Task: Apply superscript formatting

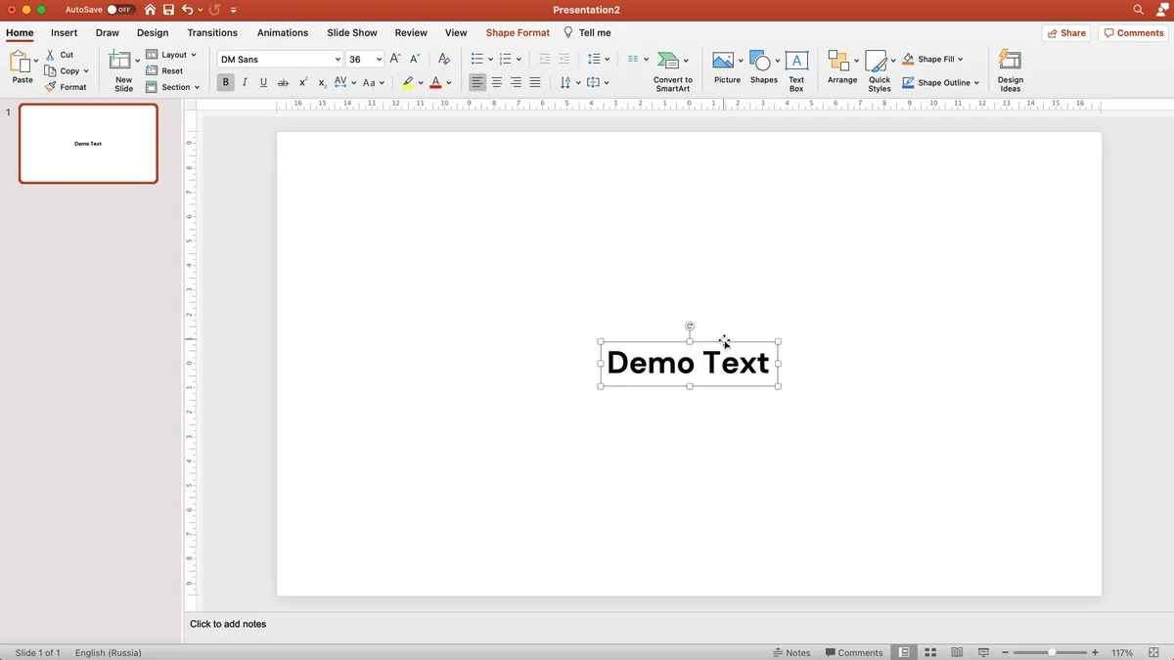Action: click(303, 83)
